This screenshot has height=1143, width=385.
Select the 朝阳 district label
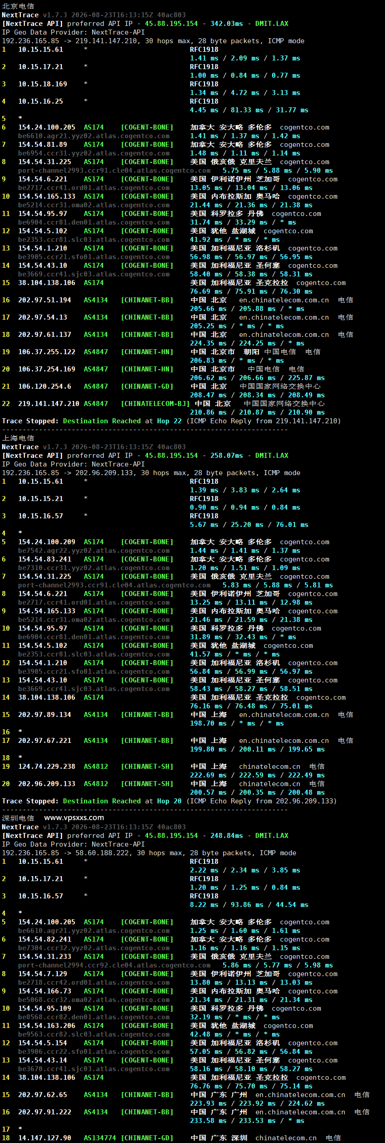251,352
